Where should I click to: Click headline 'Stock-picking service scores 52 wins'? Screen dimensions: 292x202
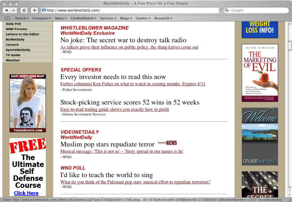[x=130, y=102]
